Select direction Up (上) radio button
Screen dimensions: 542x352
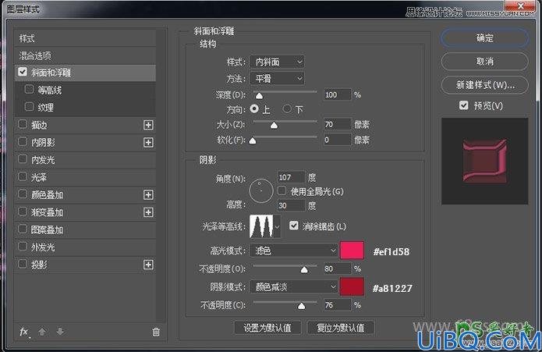point(254,109)
